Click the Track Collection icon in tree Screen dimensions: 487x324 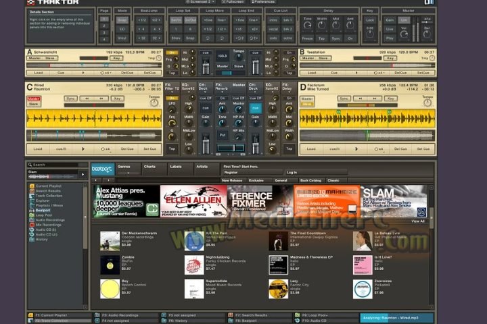click(32, 196)
